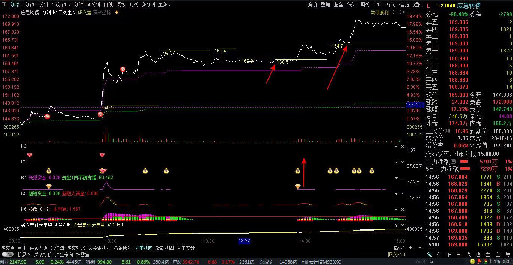Click the money bag icon in K3 near 11:00
This screenshot has height=265, width=513.
[x=166, y=171]
